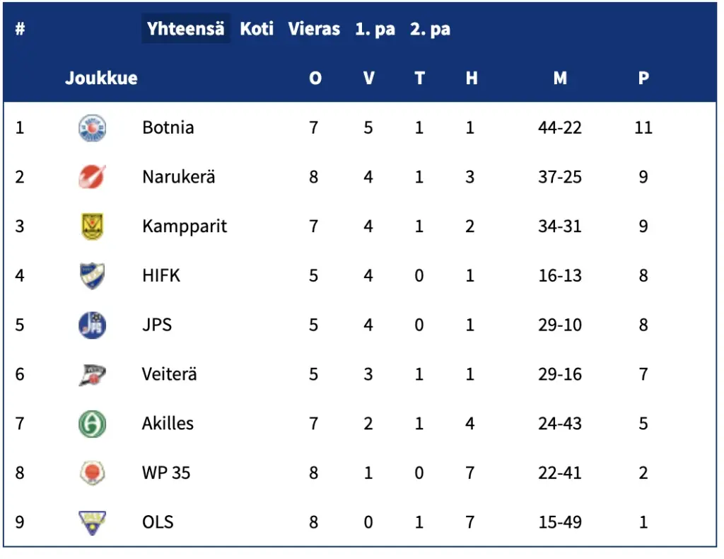Open the 1. pa tab
Screen dimensions: 724x559
click(x=375, y=29)
